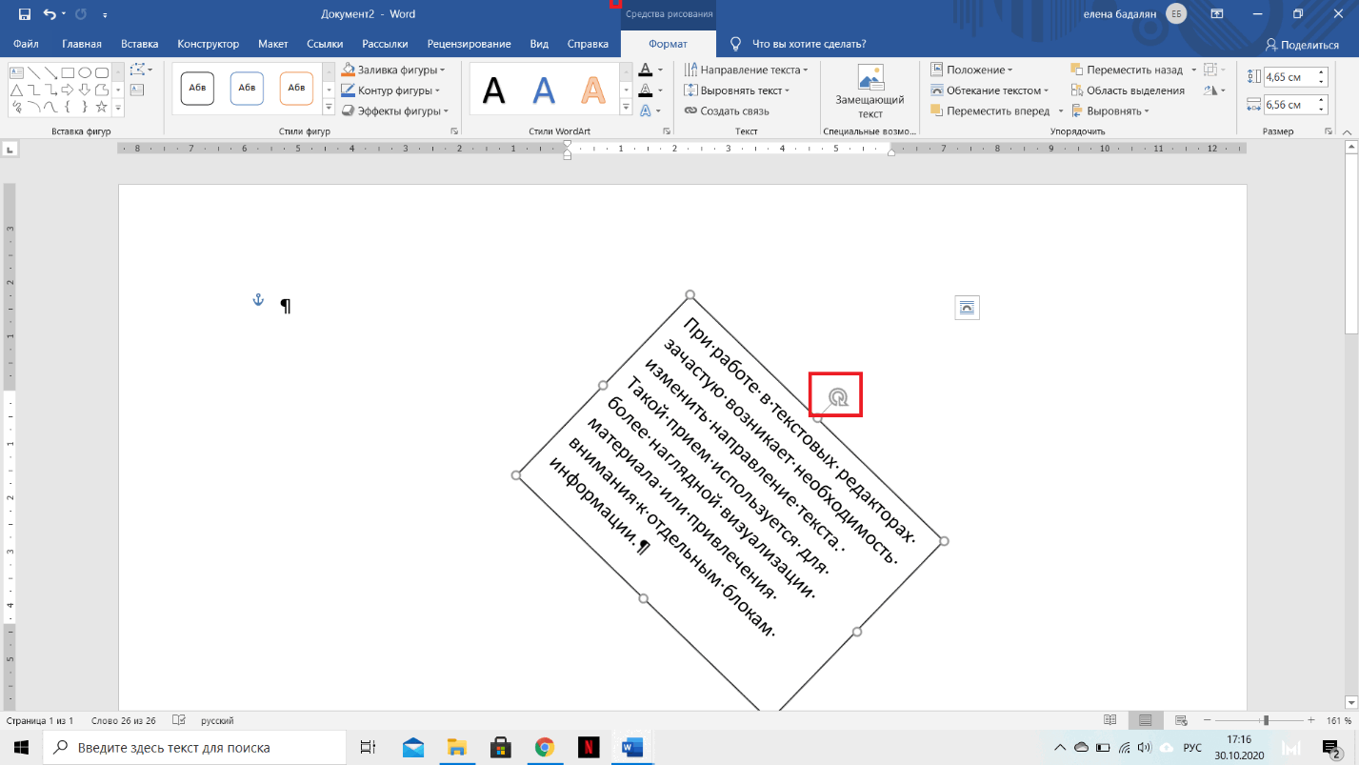Image resolution: width=1359 pixels, height=765 pixels.
Task: Click the Draw Text Box icon
Action: point(137,90)
